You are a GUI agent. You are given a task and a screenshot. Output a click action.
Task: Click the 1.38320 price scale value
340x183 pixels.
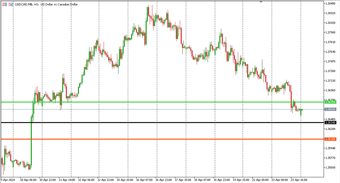pos(330,13)
